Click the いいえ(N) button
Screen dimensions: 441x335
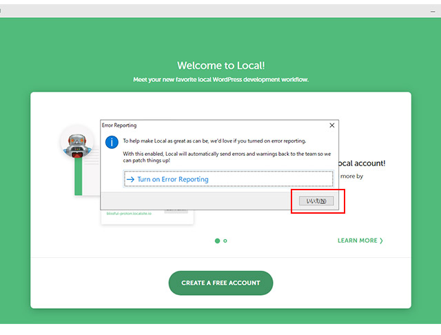(x=316, y=201)
